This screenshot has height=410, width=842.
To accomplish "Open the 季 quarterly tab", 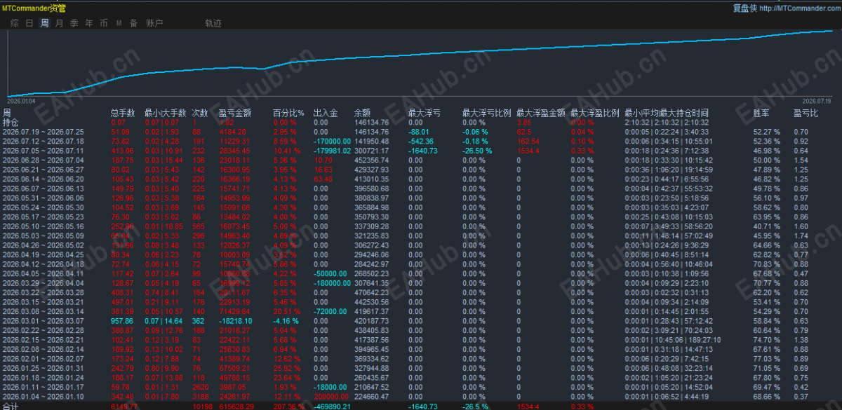I will pyautogui.click(x=74, y=23).
